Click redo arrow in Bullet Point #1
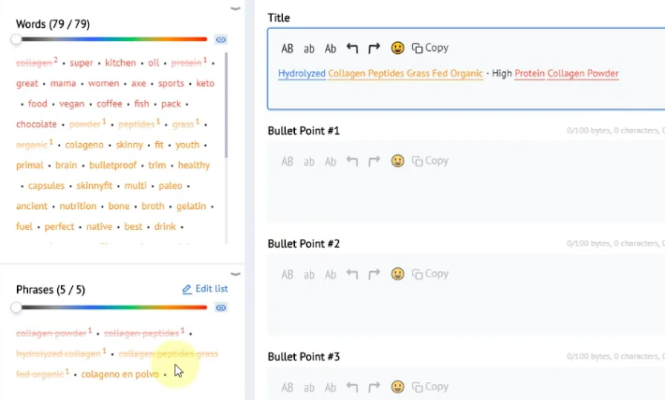 pos(374,162)
